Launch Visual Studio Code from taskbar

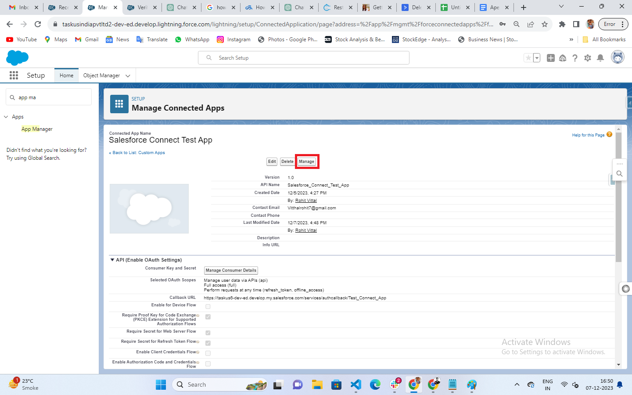(x=356, y=385)
